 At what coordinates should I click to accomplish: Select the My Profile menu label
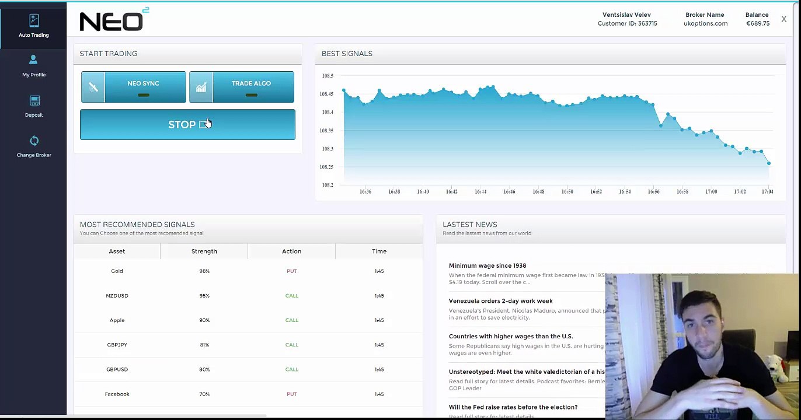[34, 75]
